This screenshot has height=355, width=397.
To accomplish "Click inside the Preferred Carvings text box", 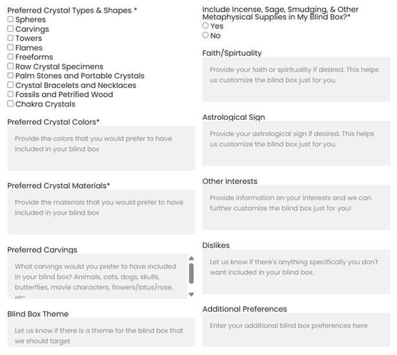I will (96, 277).
